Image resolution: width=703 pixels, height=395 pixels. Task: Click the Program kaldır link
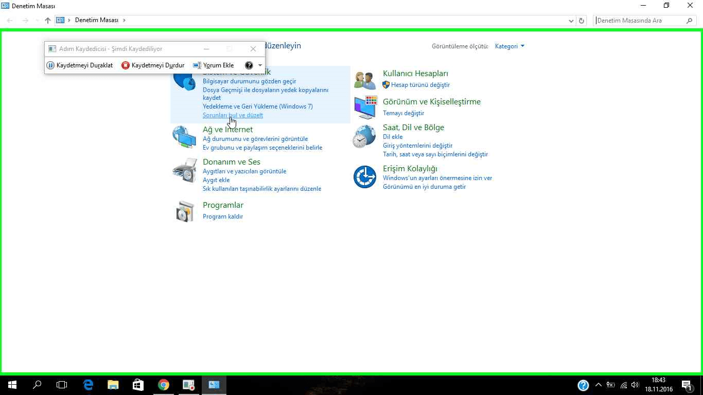[223, 217]
